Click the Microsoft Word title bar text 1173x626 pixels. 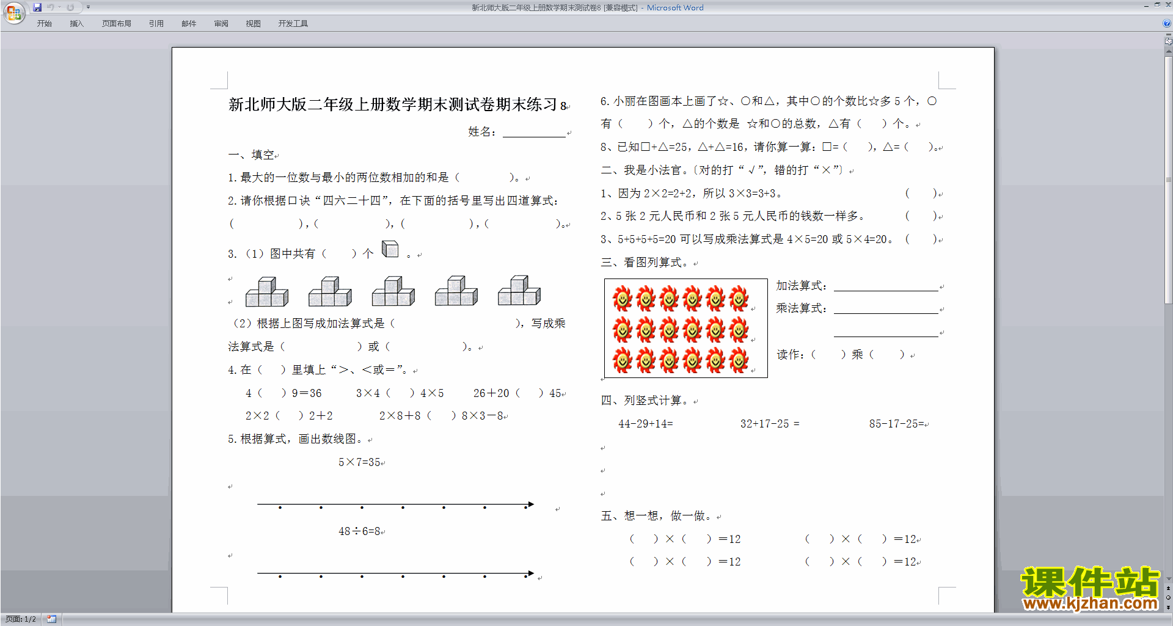(675, 8)
